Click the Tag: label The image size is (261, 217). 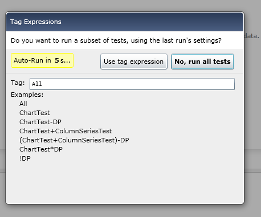pyautogui.click(x=18, y=83)
